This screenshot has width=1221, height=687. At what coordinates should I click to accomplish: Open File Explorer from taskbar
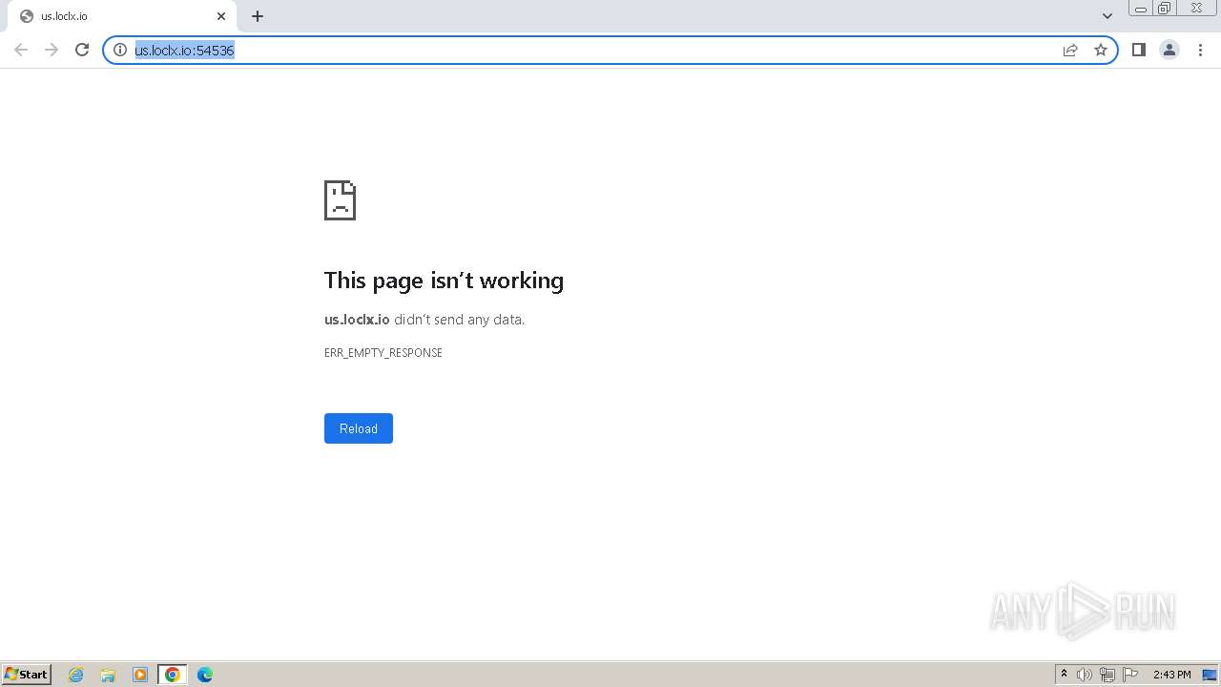point(108,675)
